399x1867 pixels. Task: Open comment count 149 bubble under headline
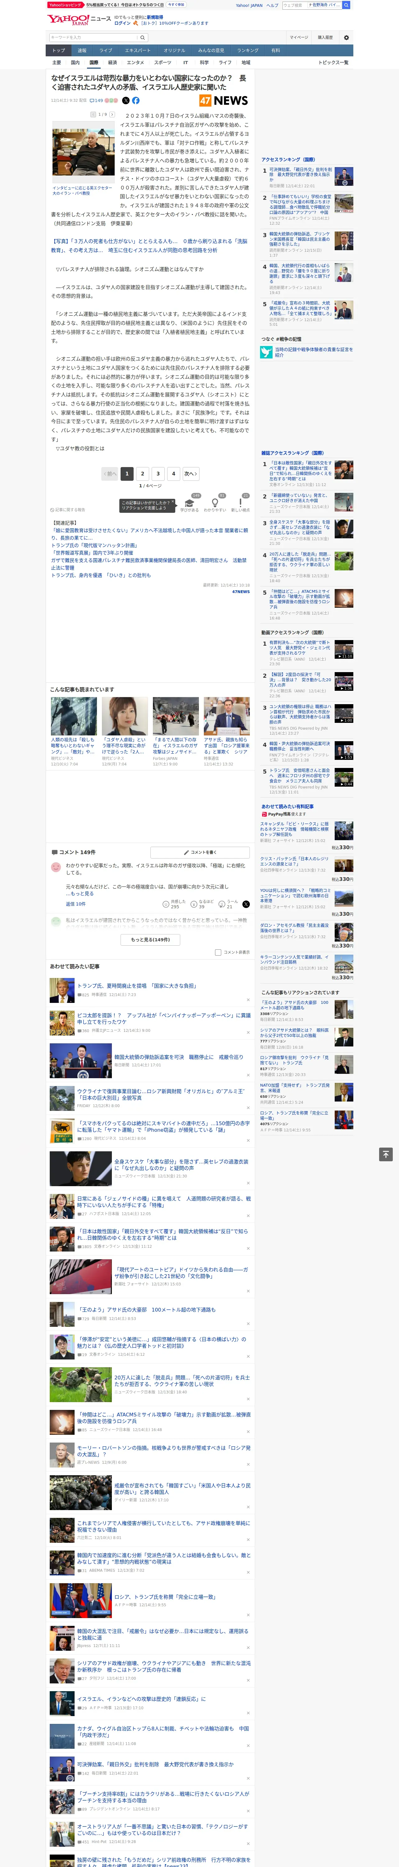pos(97,101)
